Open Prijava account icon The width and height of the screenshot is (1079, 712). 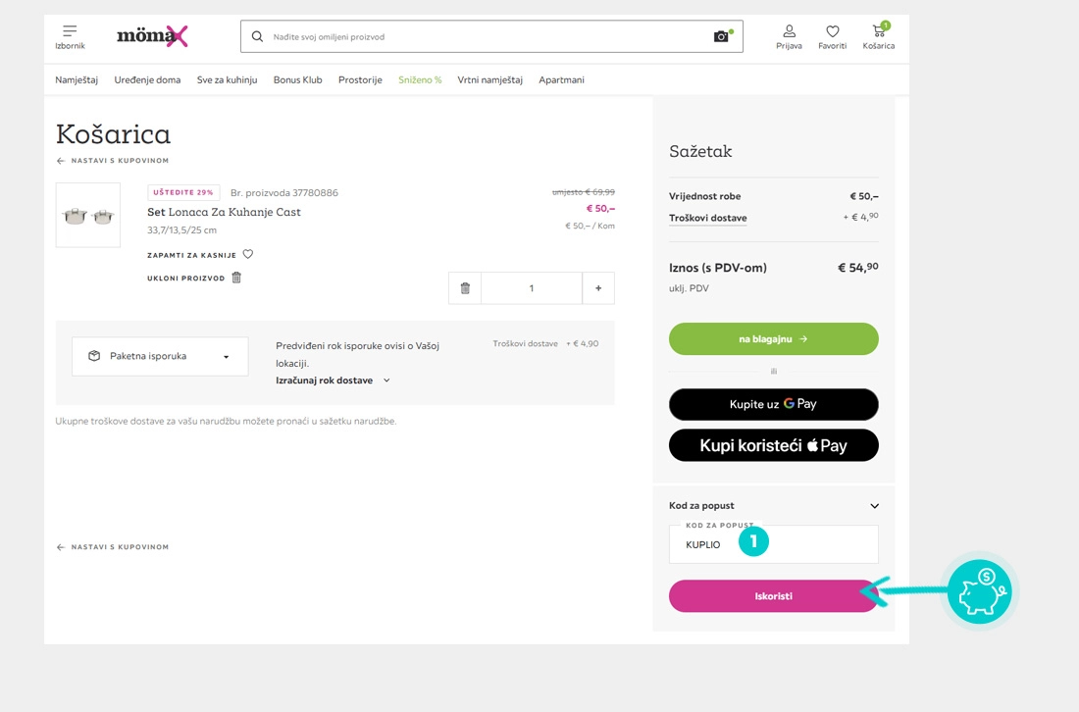pyautogui.click(x=789, y=36)
